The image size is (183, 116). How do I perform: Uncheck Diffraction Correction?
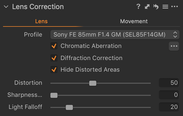point(54,58)
